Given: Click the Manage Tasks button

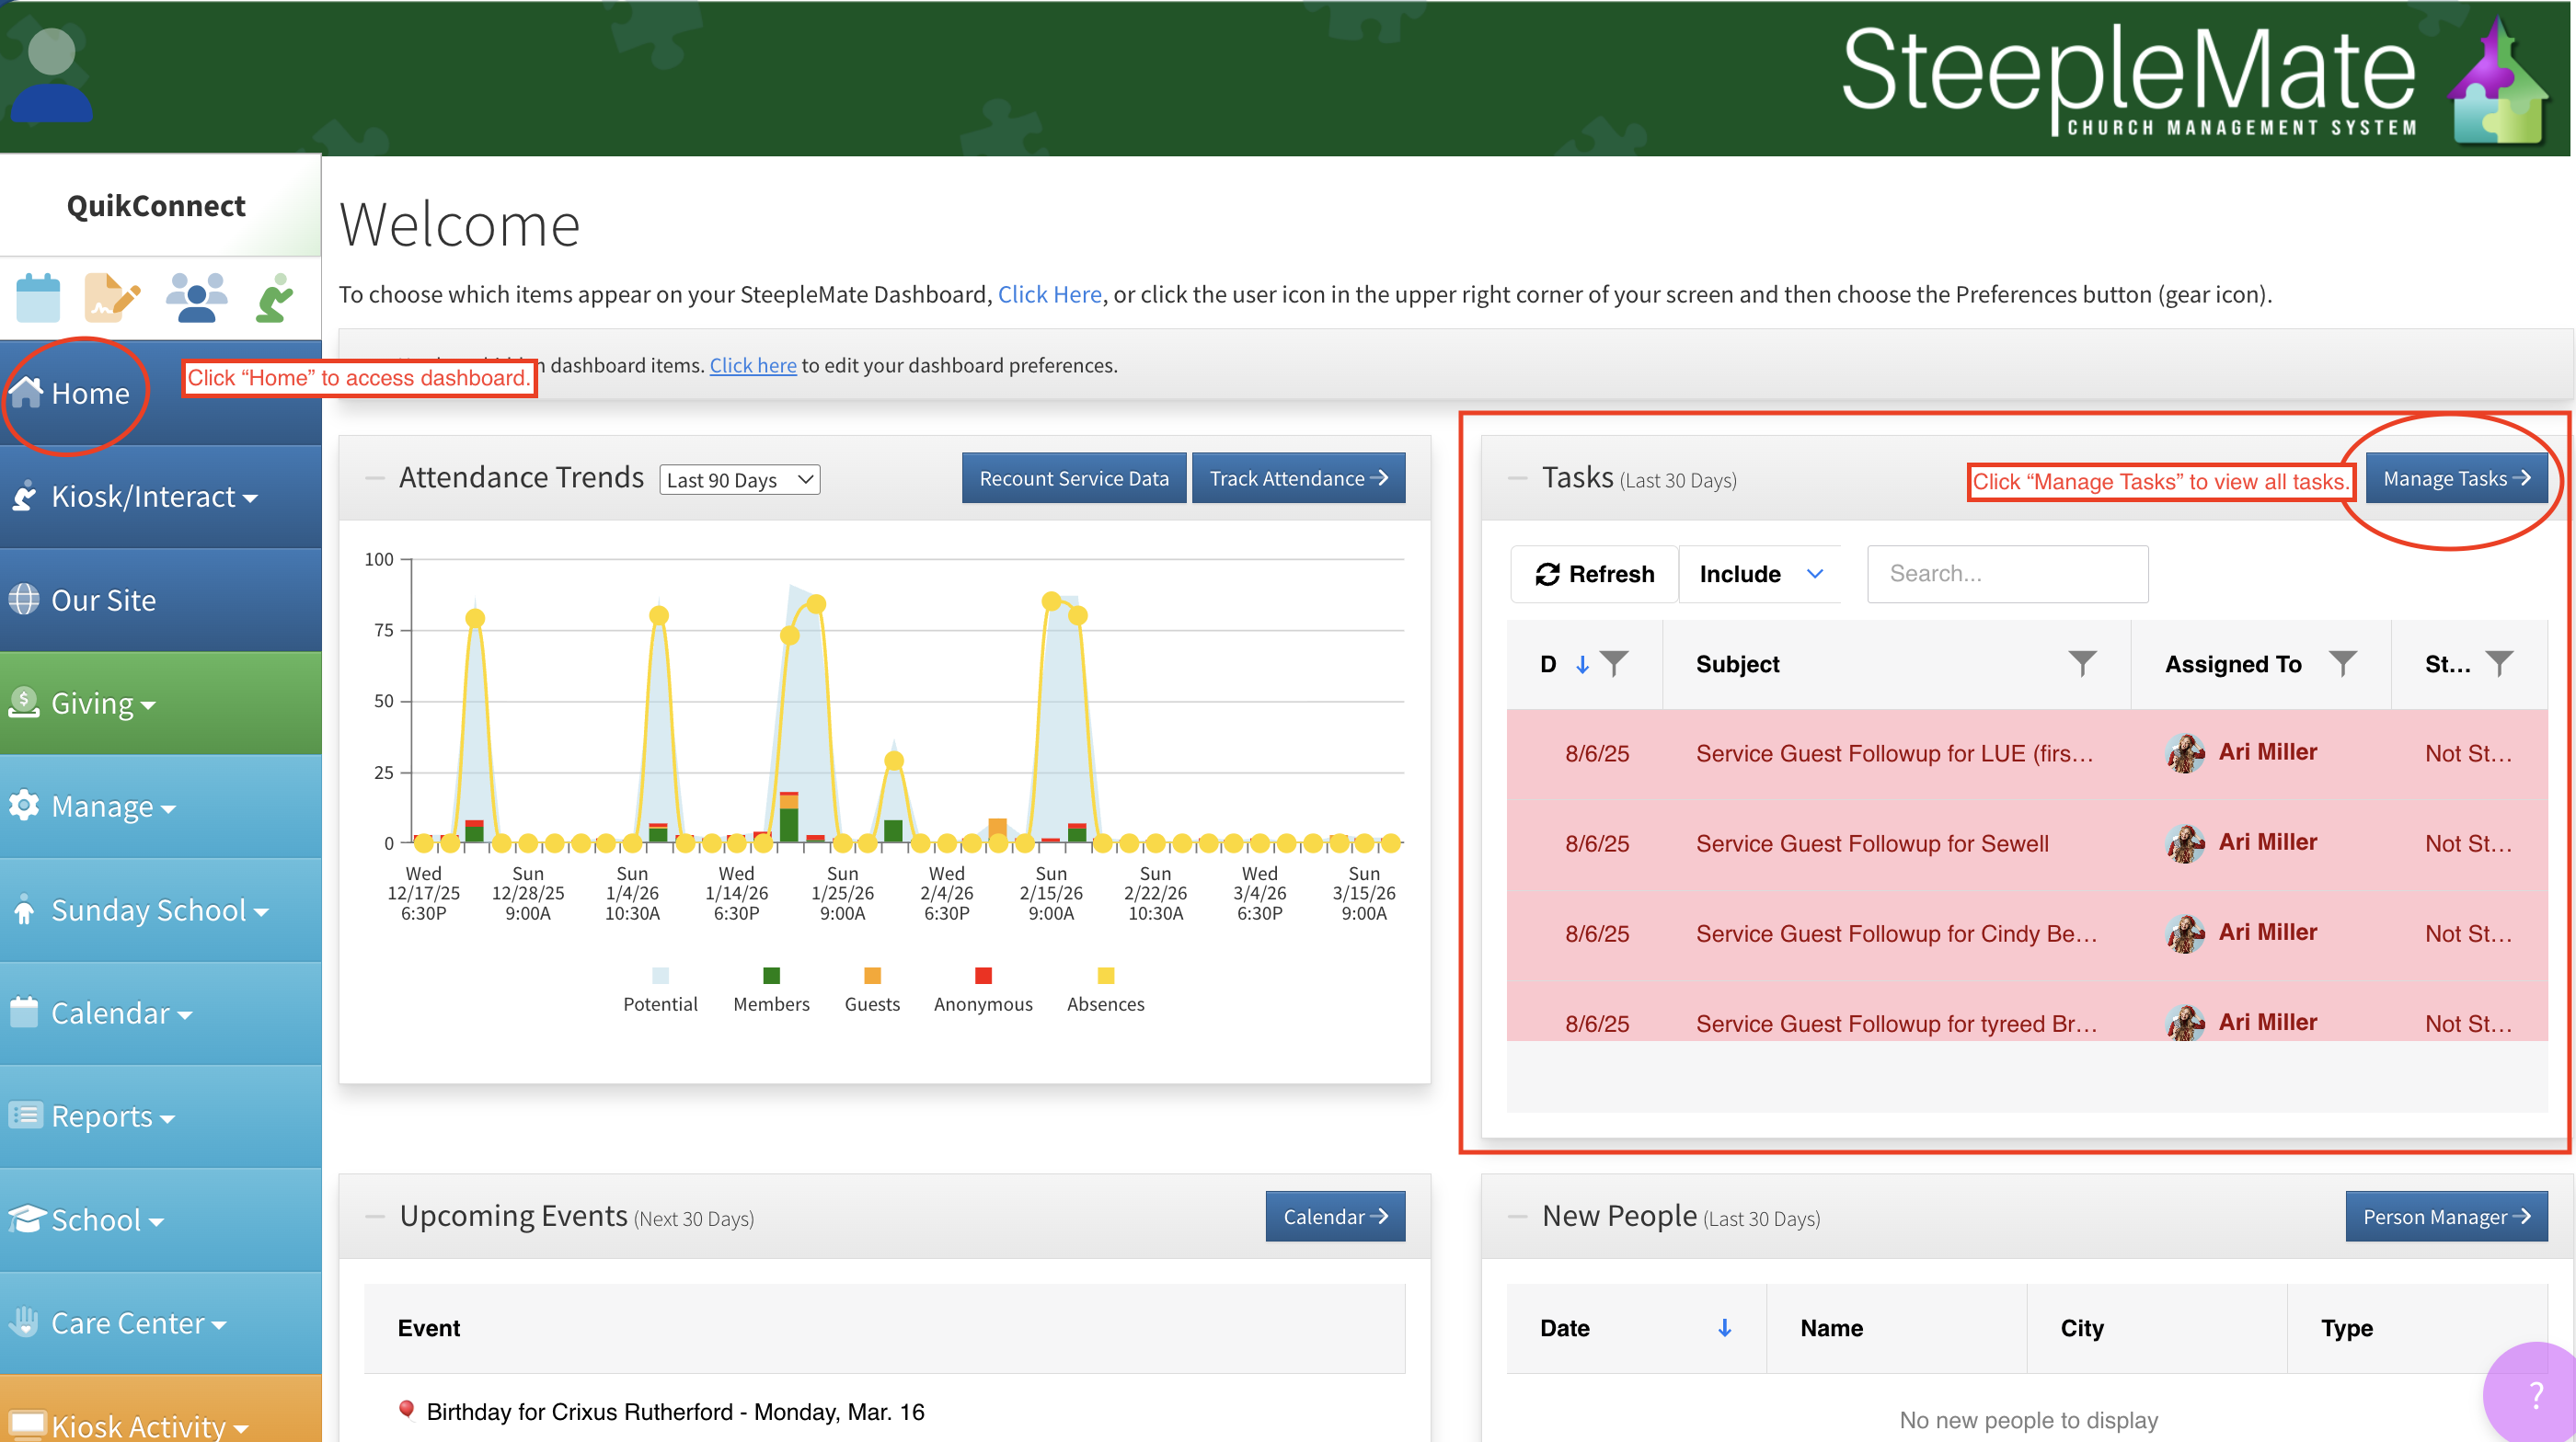Looking at the screenshot, I should click(x=2456, y=478).
